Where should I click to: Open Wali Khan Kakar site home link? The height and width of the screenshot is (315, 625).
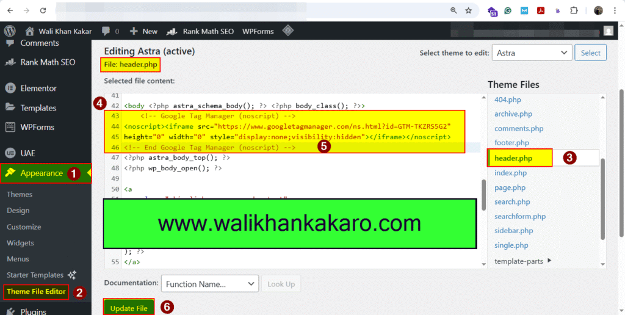[x=58, y=31]
